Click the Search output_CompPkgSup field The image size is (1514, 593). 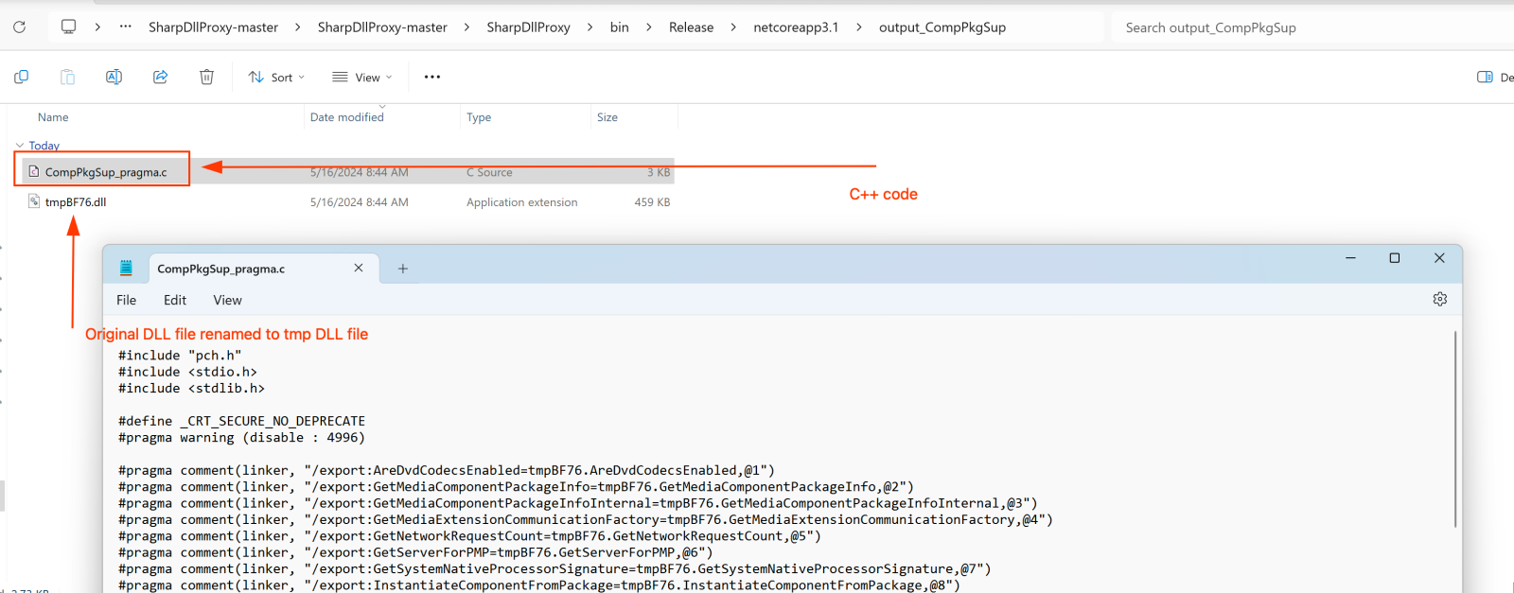click(1306, 27)
